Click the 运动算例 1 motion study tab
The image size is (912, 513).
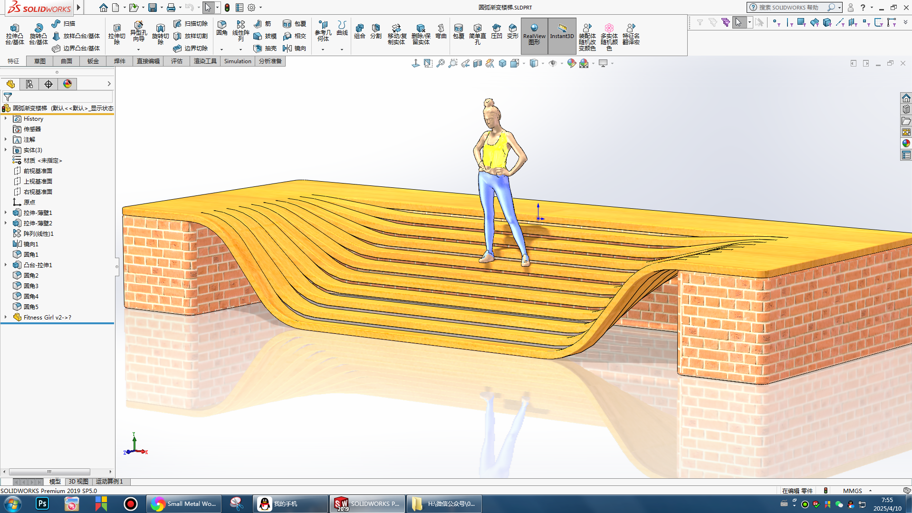coord(109,482)
